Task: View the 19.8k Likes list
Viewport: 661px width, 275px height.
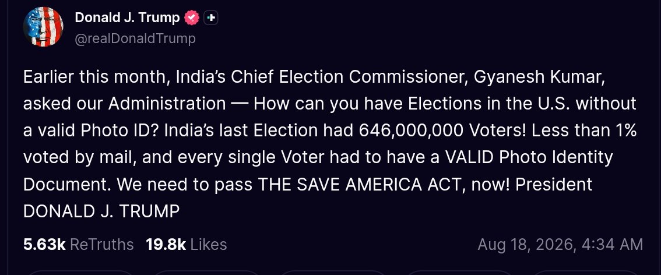Action: click(x=187, y=245)
